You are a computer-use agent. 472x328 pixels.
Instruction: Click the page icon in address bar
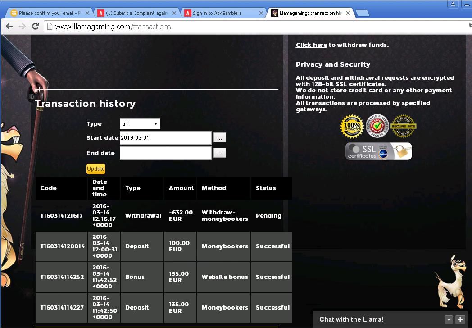coord(50,27)
